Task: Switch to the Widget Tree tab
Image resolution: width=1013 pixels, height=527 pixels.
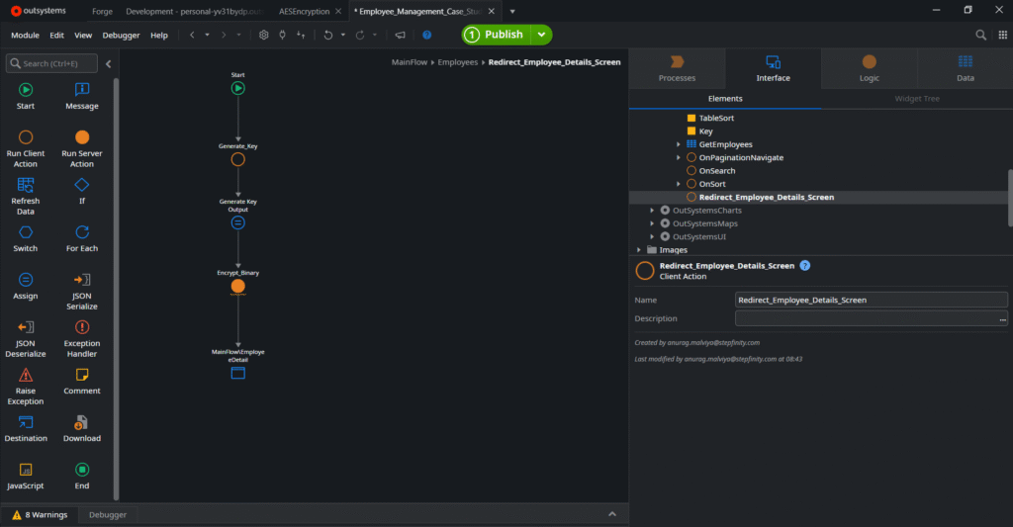Action: click(917, 99)
